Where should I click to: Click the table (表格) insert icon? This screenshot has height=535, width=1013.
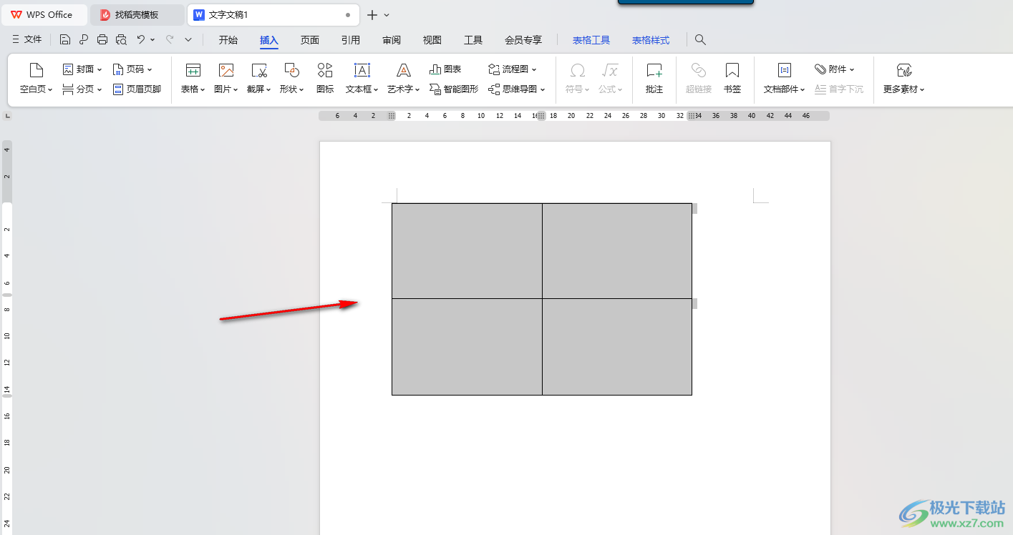193,69
